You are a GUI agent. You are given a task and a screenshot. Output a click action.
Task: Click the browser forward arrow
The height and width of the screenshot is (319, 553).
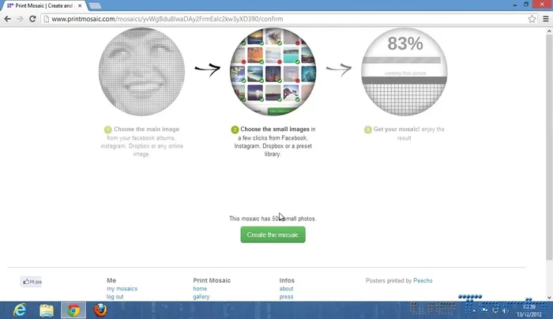[x=21, y=18]
